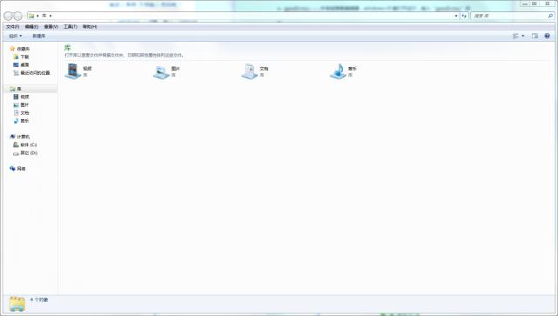Select the 库 breadcrumb in the address bar
The image size is (558, 316).
point(44,16)
